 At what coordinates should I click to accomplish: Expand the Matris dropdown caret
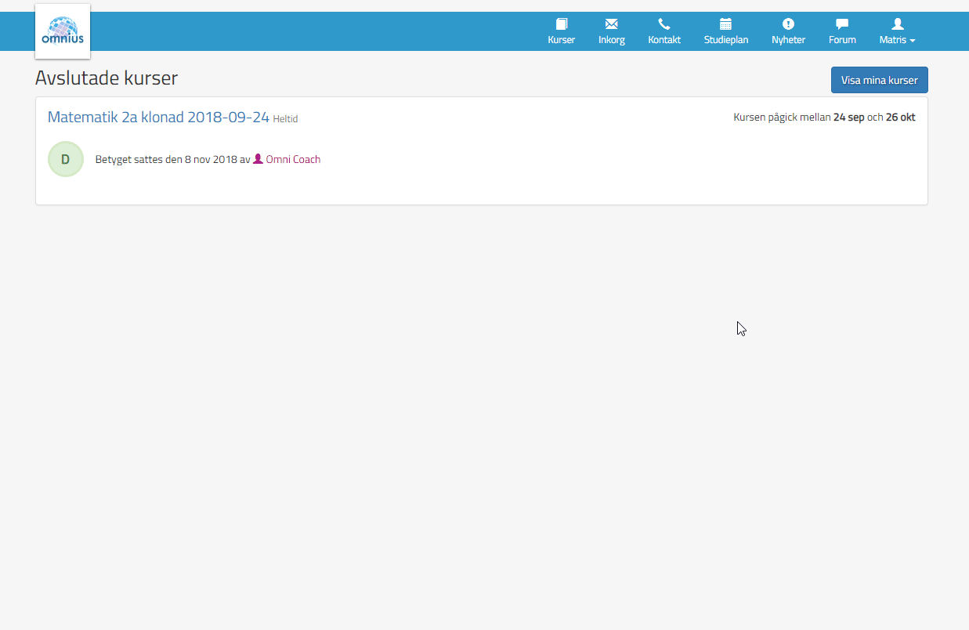(912, 41)
